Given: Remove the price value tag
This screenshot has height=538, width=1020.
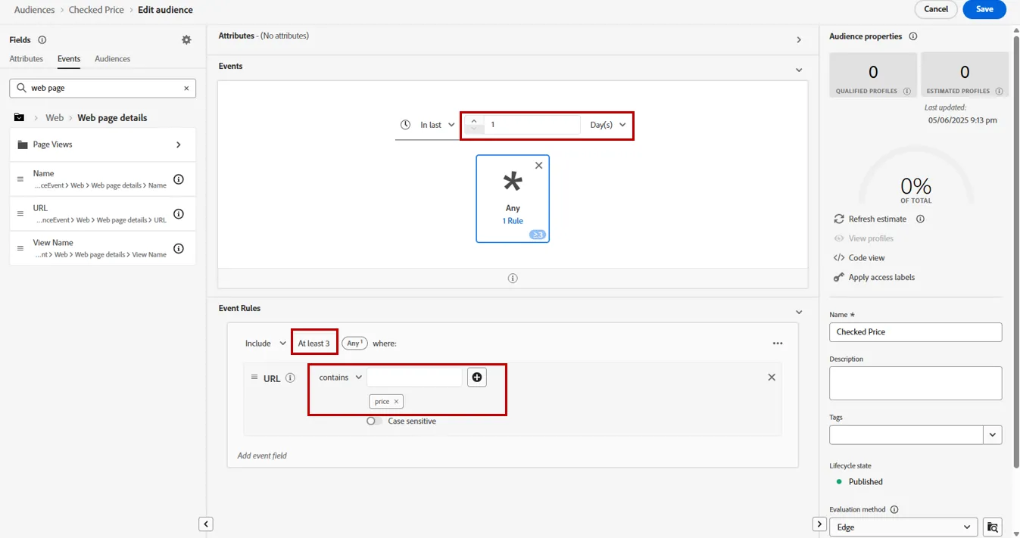Looking at the screenshot, I should (x=396, y=402).
